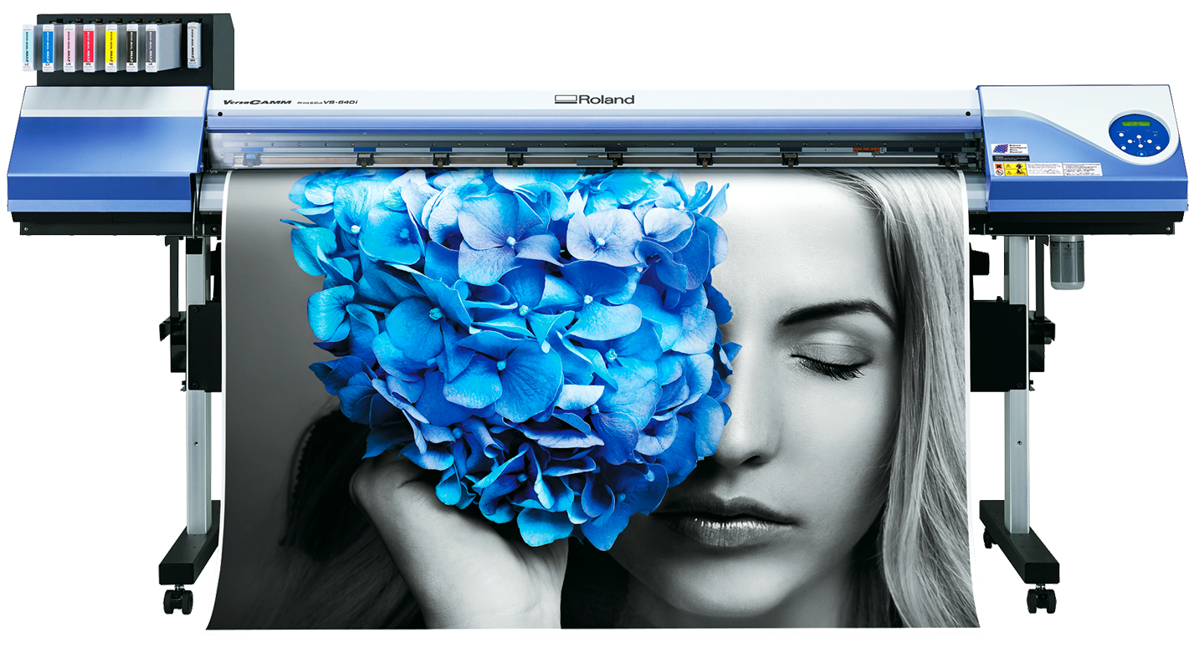The height and width of the screenshot is (648, 1194).
Task: Click the Roland logo on the printer
Action: 594,99
